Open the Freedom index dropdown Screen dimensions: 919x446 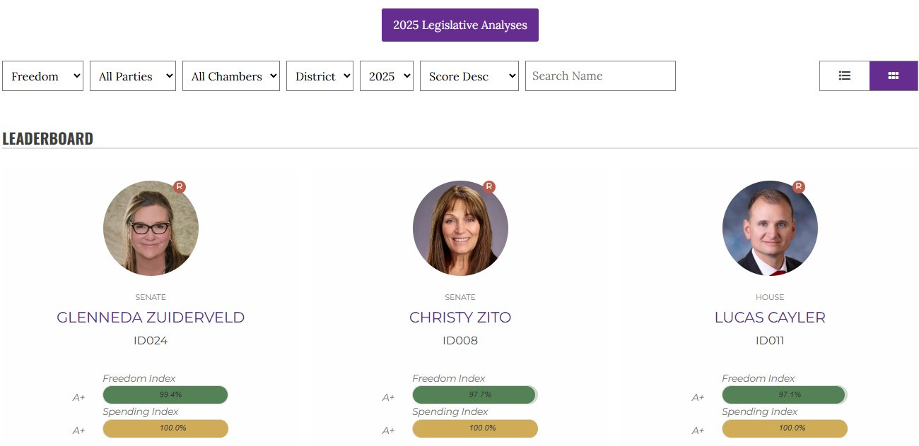[x=43, y=76]
